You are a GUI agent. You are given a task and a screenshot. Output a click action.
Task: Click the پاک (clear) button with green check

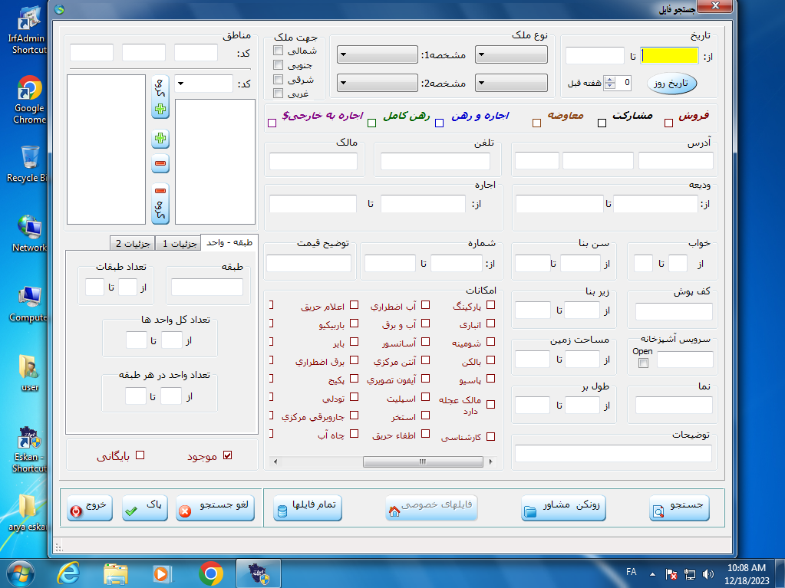(x=145, y=508)
